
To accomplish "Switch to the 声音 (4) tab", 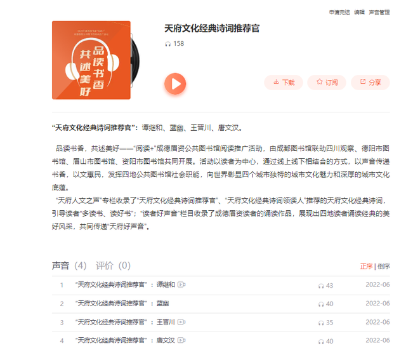I will tap(69, 265).
